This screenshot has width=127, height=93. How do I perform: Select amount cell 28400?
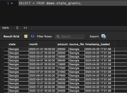coord(63,61)
